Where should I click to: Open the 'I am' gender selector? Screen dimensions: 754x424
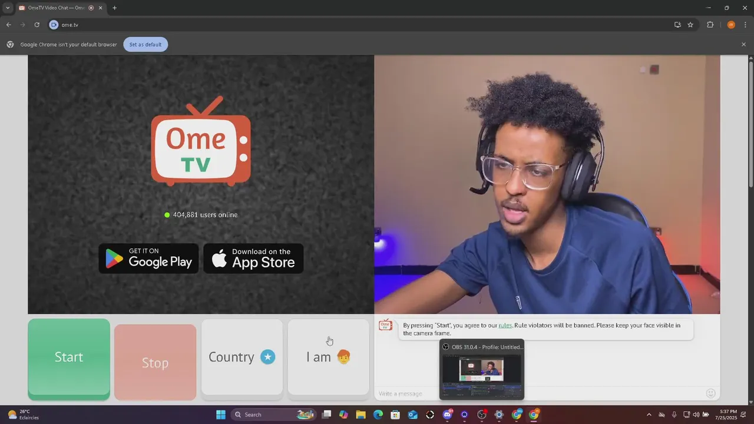tap(328, 357)
